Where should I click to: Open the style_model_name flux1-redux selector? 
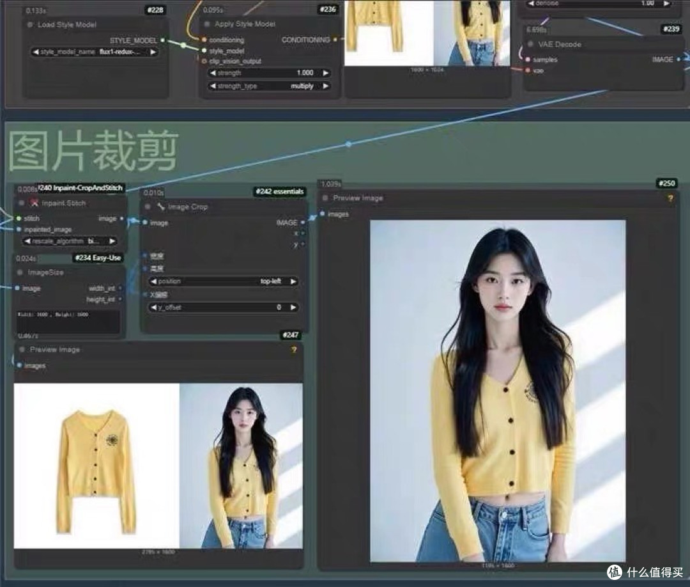point(95,52)
